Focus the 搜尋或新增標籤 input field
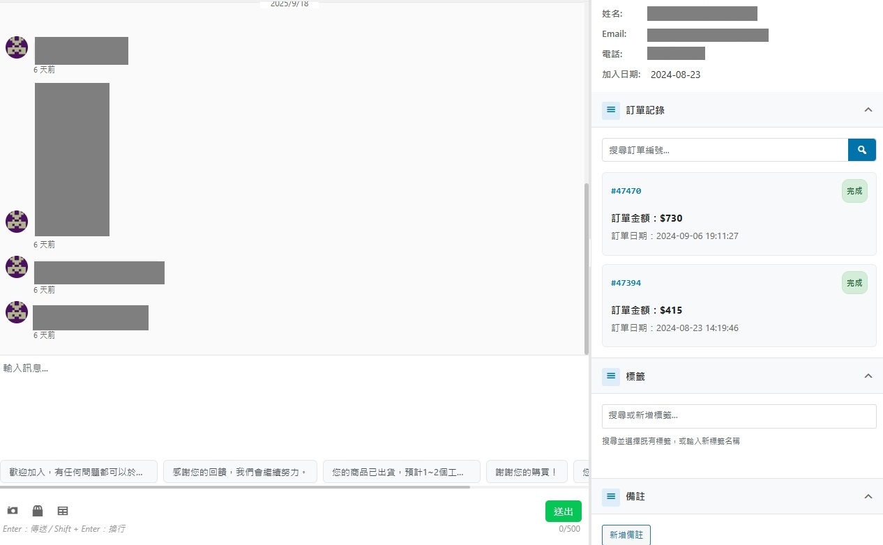Viewport: 883px width, 545px height. tap(739, 416)
